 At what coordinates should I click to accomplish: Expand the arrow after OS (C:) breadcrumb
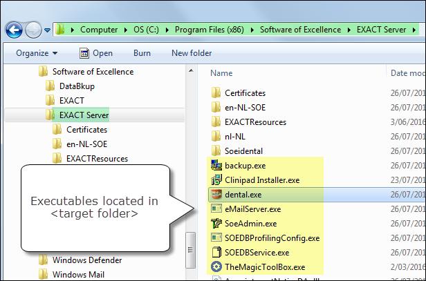(x=167, y=30)
